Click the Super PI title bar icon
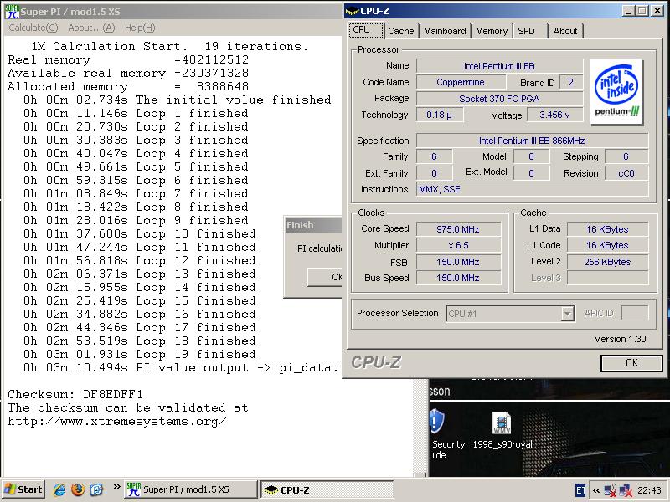 [12, 12]
